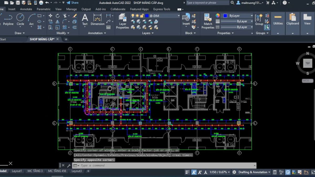Add new drawing tab with plus
The width and height of the screenshot is (315, 177).
pos(66,39)
